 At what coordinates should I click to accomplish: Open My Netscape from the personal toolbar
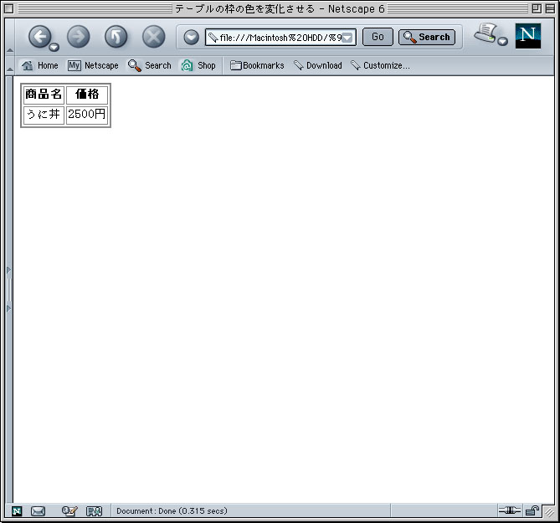[x=93, y=65]
